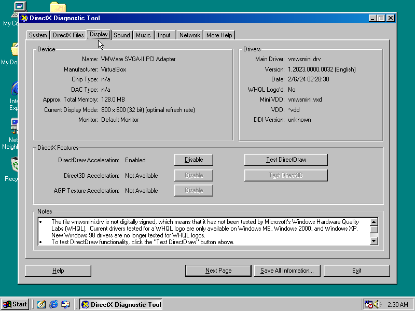The height and width of the screenshot is (311, 415).
Task: Click the WHQL Logo'd value No
Action: pos(292,90)
